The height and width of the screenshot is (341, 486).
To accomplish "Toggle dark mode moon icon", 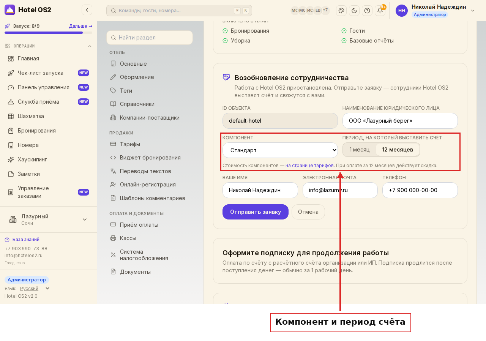I will pyautogui.click(x=354, y=11).
